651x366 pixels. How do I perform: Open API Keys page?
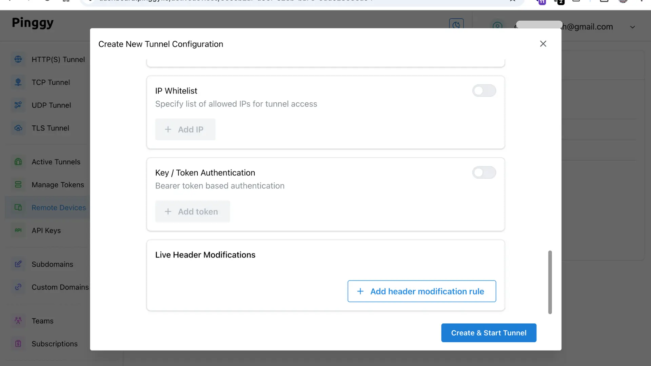coord(48,230)
